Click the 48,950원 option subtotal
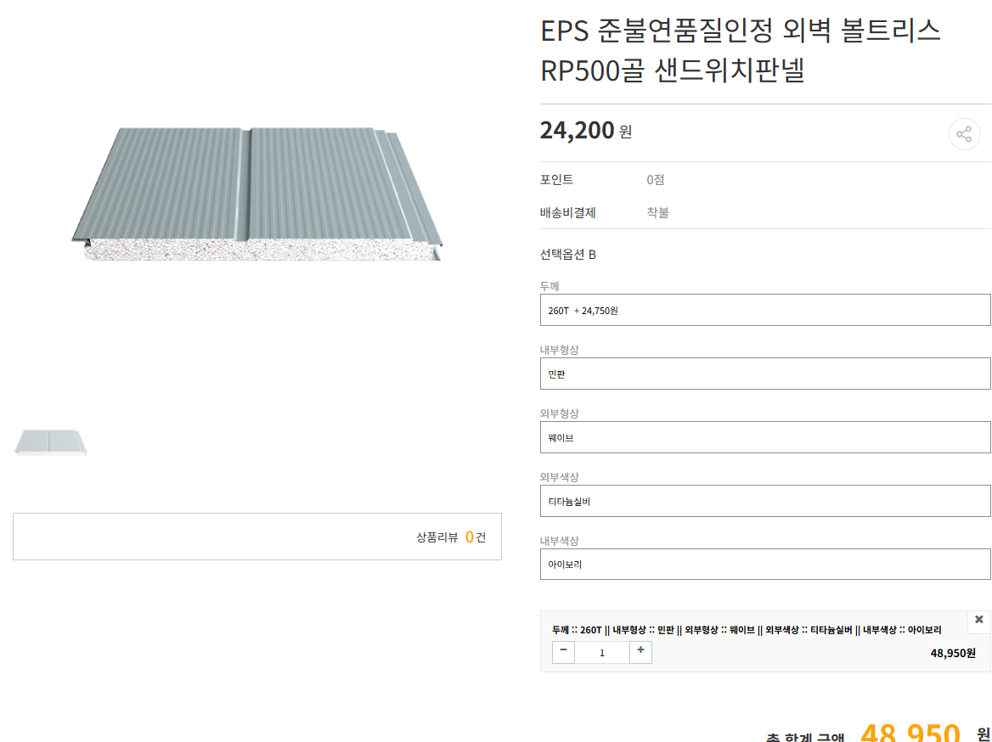The width and height of the screenshot is (992, 742). click(x=953, y=653)
